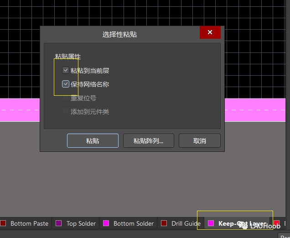Click the 粘贴 button
The image size is (290, 238).
point(93,141)
